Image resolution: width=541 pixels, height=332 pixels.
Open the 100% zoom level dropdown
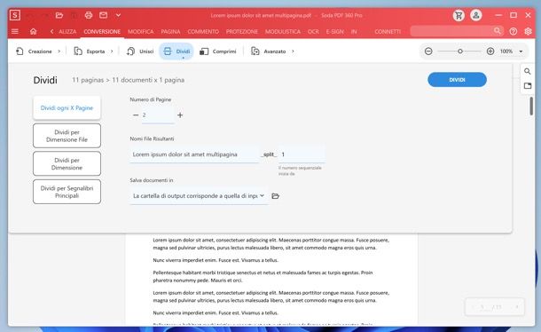[x=521, y=51]
